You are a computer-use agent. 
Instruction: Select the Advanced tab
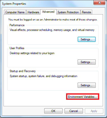click(x=48, y=12)
